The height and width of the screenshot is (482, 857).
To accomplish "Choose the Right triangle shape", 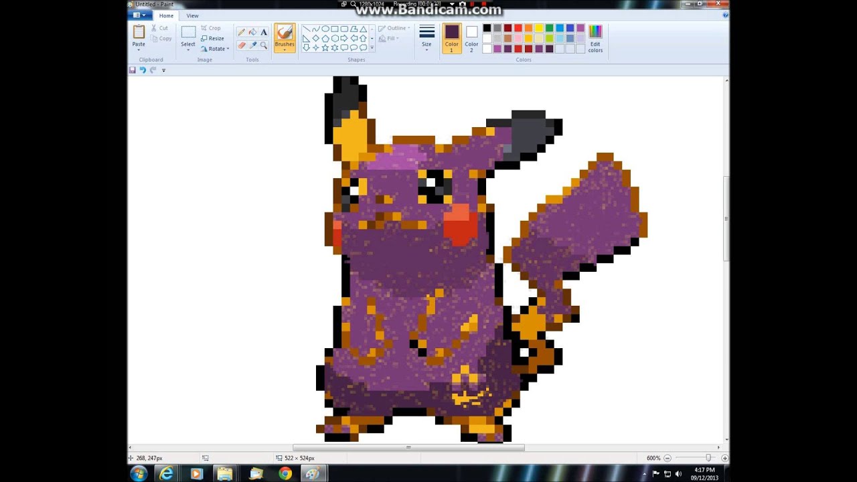I will 306,38.
